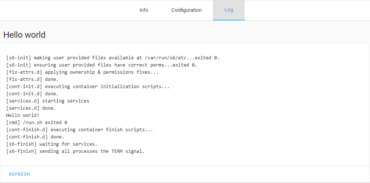The width and height of the screenshot is (370, 183).
Task: Open the Configuration tab
Action: point(186,10)
